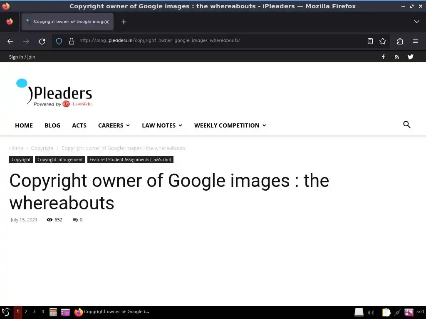Click the greyed forward arrow
The image size is (426, 319).
[26, 41]
